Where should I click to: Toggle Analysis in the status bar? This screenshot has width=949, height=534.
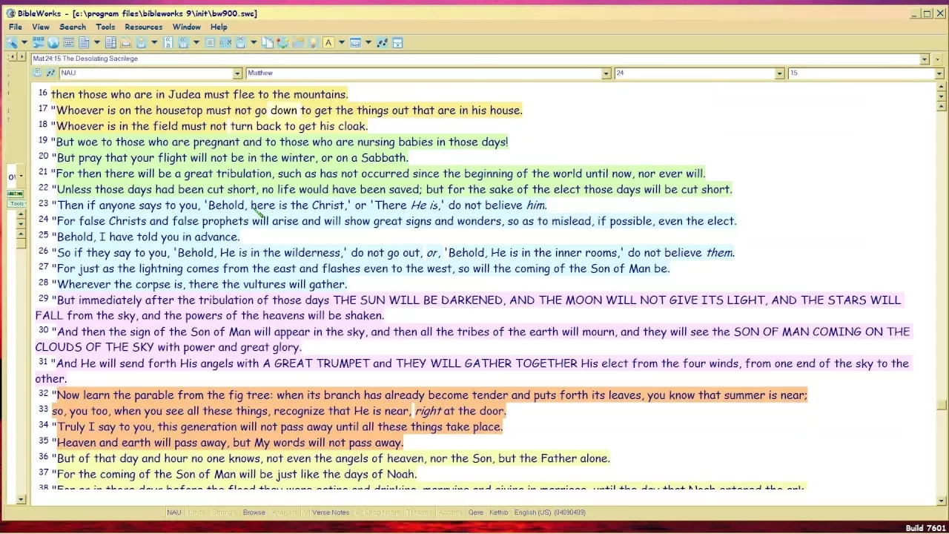283,512
